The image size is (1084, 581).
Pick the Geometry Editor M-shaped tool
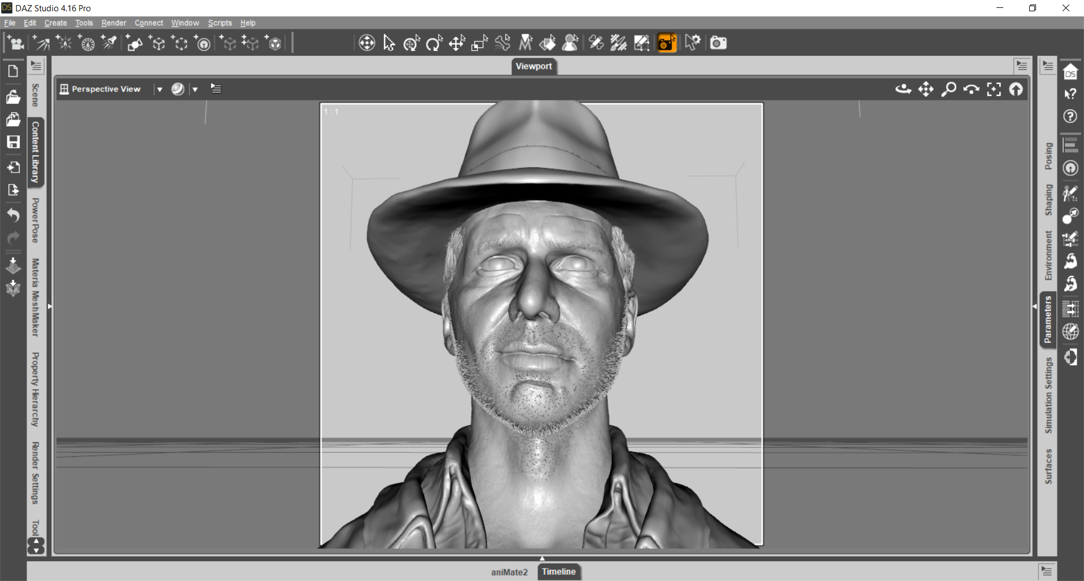click(526, 43)
